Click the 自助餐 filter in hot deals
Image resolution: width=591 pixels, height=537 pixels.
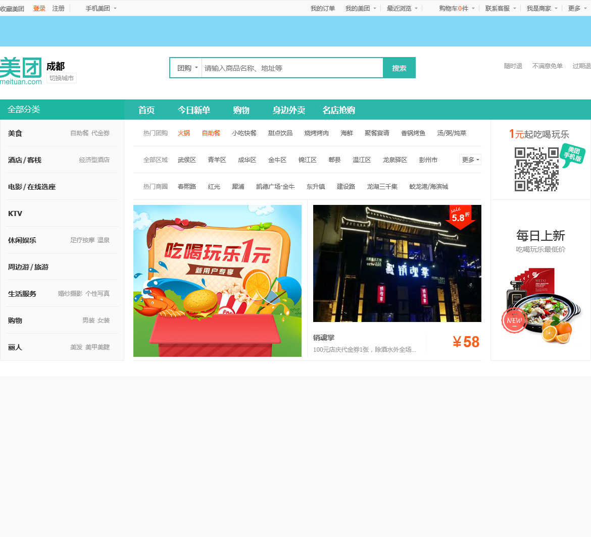point(211,133)
